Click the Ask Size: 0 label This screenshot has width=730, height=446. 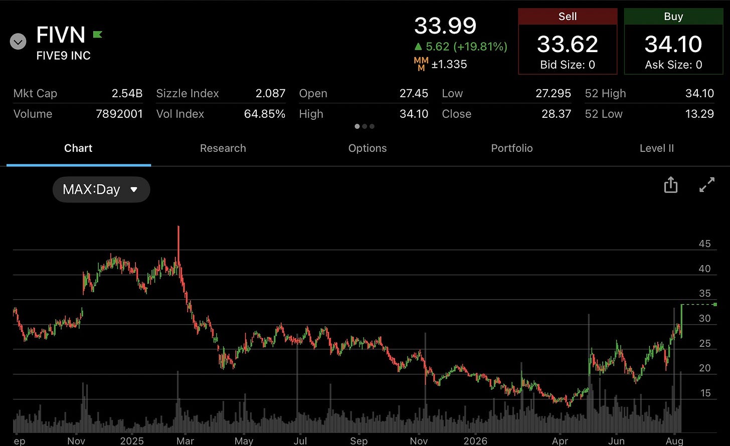coord(673,65)
